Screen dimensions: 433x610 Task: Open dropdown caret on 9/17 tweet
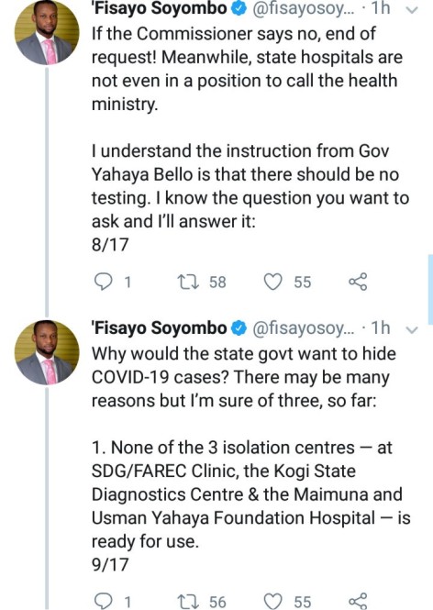(411, 330)
